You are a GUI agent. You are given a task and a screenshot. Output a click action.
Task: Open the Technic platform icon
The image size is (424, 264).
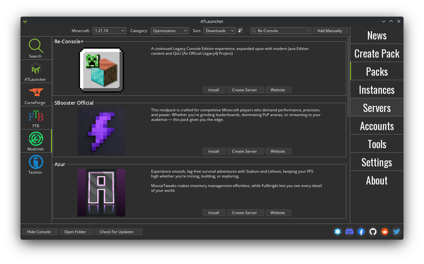coord(36,164)
